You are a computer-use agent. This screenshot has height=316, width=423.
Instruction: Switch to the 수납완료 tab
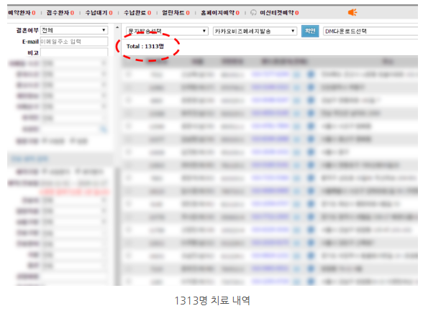(x=137, y=13)
